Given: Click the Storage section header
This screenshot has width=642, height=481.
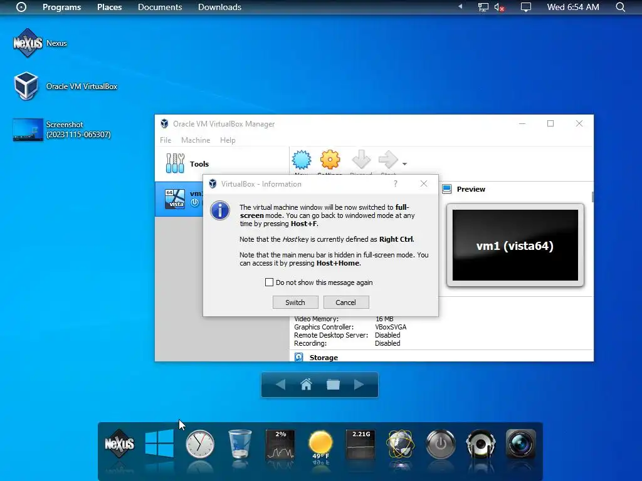Looking at the screenshot, I should point(324,358).
